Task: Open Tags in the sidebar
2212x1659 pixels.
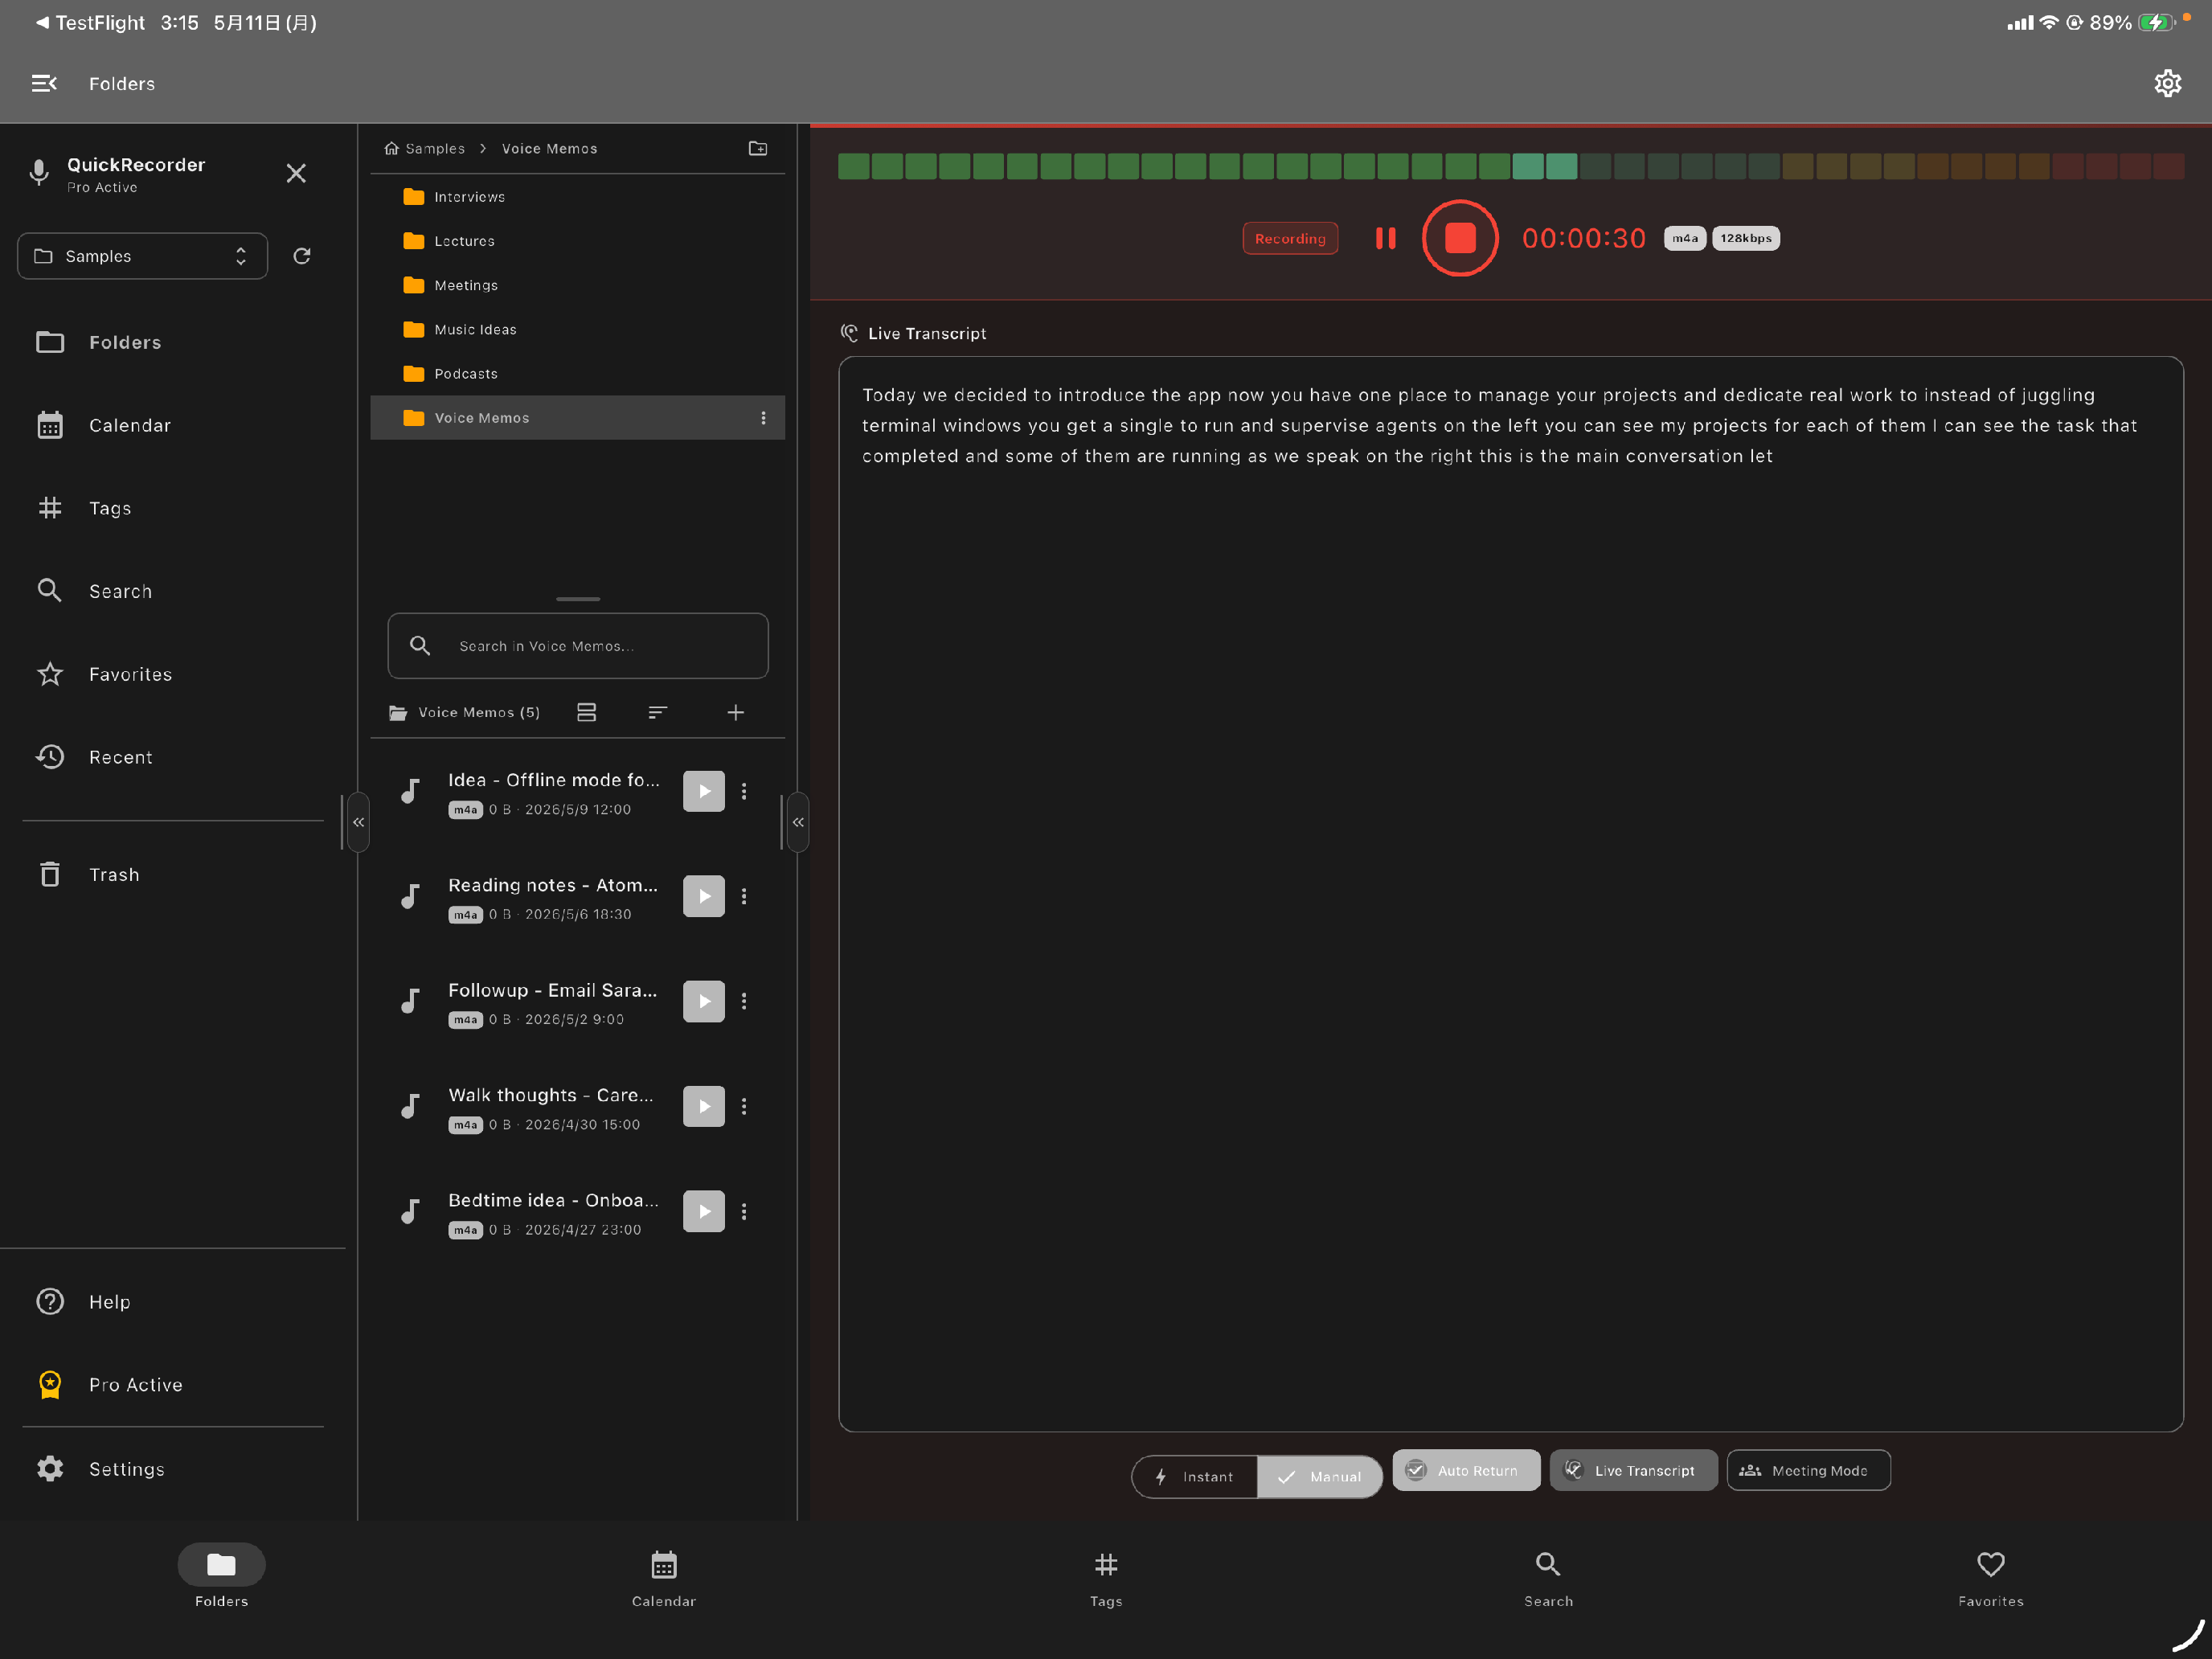Action: (x=173, y=508)
